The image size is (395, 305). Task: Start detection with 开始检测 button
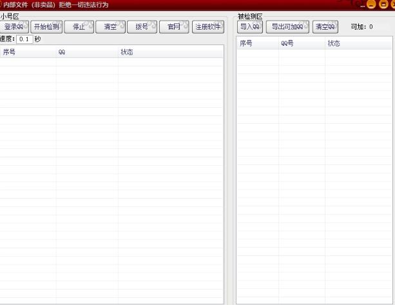pos(46,27)
